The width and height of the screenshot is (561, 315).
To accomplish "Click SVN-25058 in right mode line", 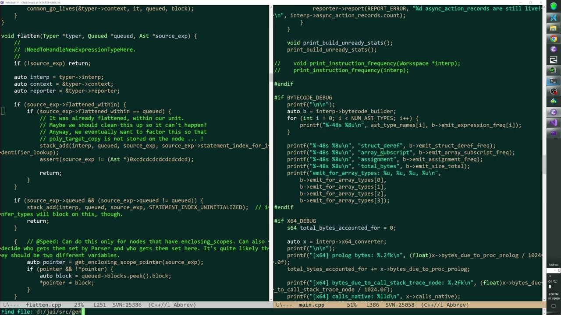I will point(400,305).
